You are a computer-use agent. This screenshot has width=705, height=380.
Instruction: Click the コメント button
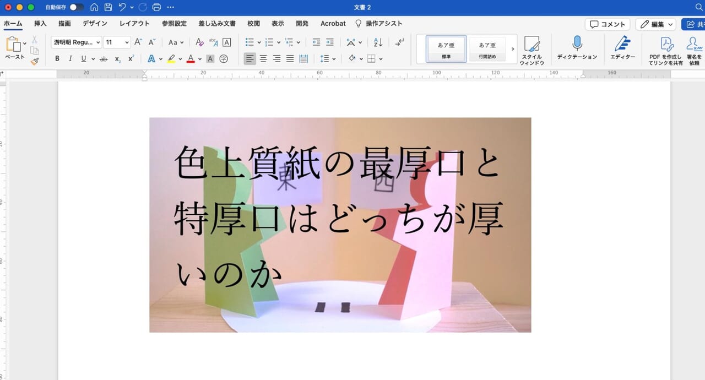click(x=608, y=24)
